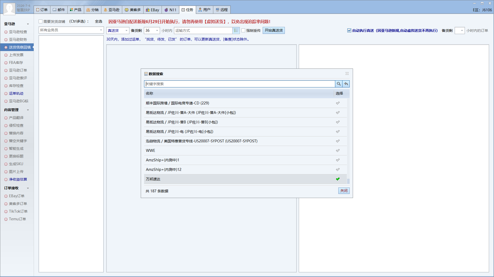Open 真送货 type dropdown
The height and width of the screenshot is (277, 494).
[118, 31]
